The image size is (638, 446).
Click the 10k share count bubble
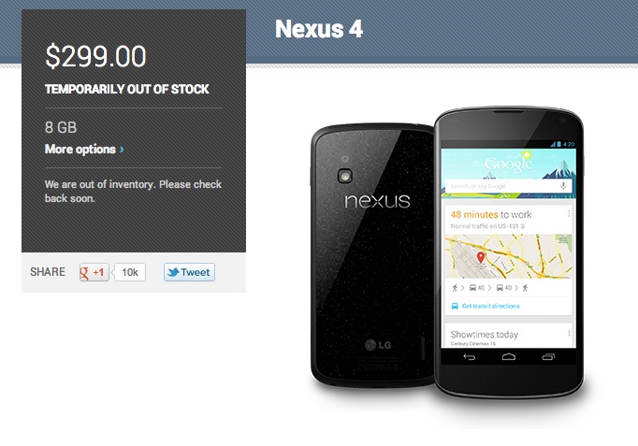click(x=130, y=272)
